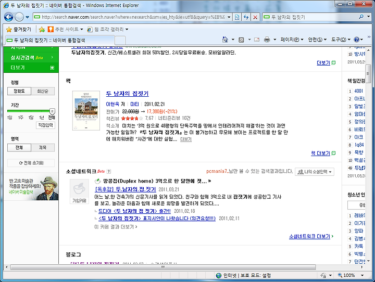Viewport: 375px width, 282px height.
Task: Click 이 카페 결과 더보기 expander
Action: pos(116,226)
